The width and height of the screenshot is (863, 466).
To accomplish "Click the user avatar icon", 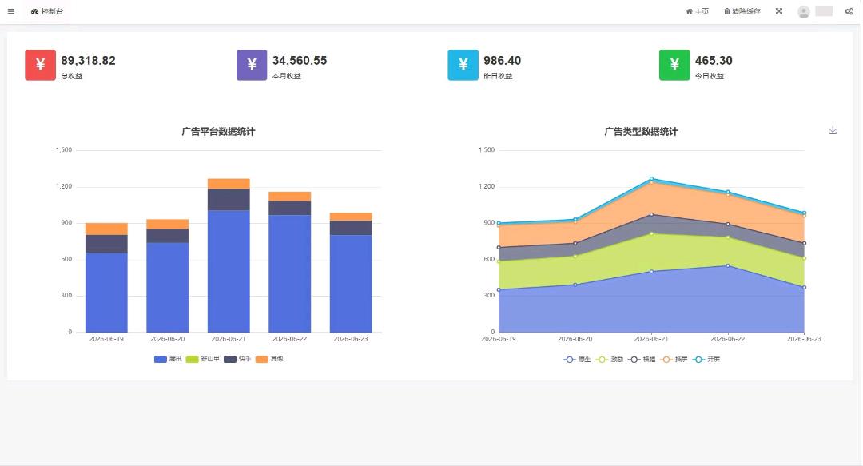I will (804, 11).
